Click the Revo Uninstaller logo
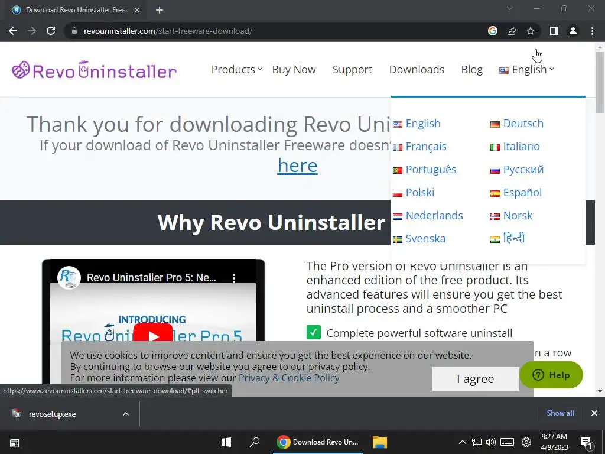Viewport: 605px width, 454px height. tap(94, 70)
